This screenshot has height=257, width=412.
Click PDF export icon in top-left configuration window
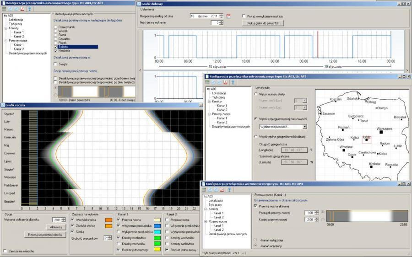tap(23, 8)
